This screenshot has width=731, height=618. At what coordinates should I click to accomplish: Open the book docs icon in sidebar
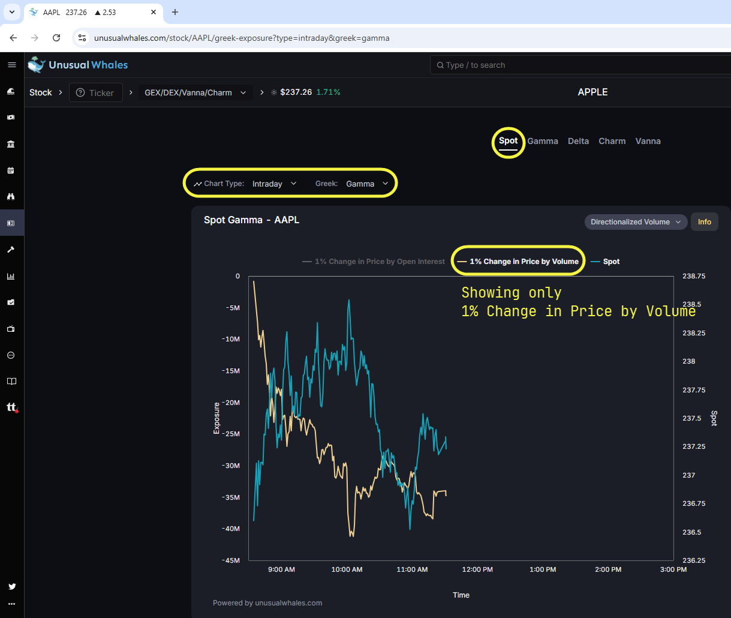(11, 382)
